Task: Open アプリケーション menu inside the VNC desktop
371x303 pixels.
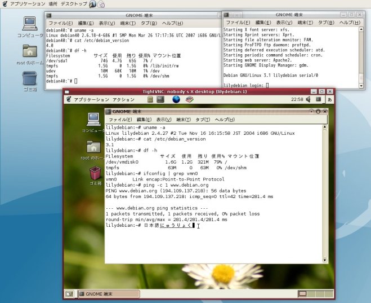Action: click(x=92, y=99)
